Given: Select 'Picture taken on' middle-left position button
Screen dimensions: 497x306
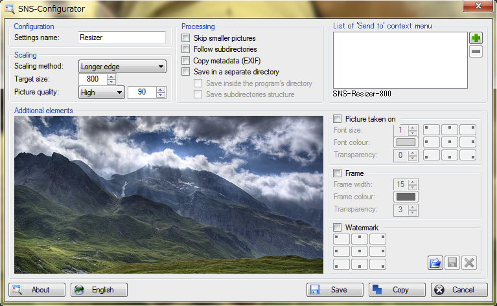Looking at the screenshot, I should tap(432, 142).
